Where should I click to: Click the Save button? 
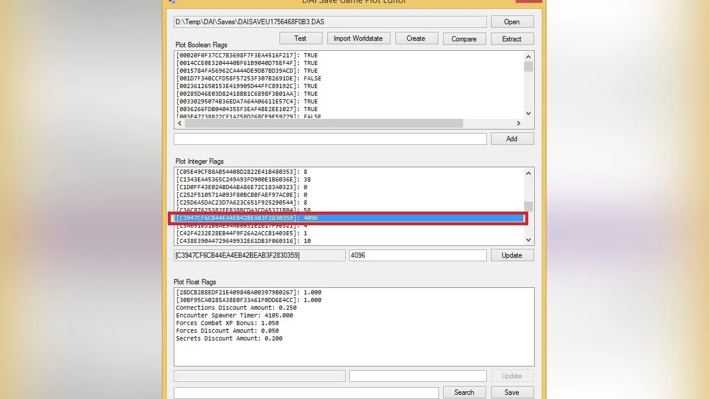[512, 392]
